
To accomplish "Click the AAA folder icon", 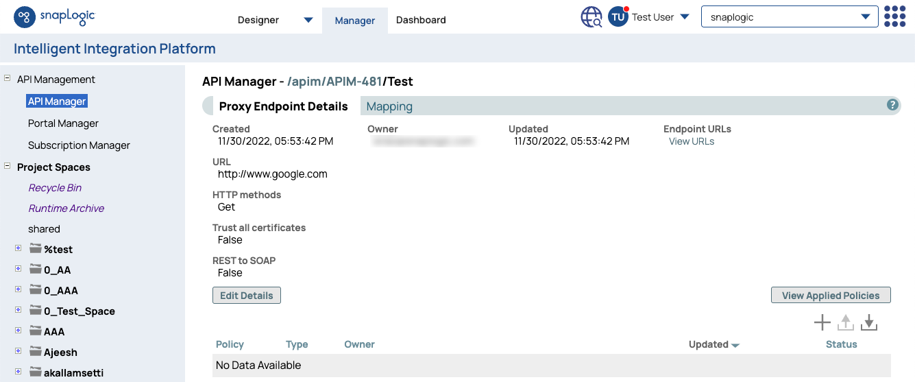I will pyautogui.click(x=36, y=331).
